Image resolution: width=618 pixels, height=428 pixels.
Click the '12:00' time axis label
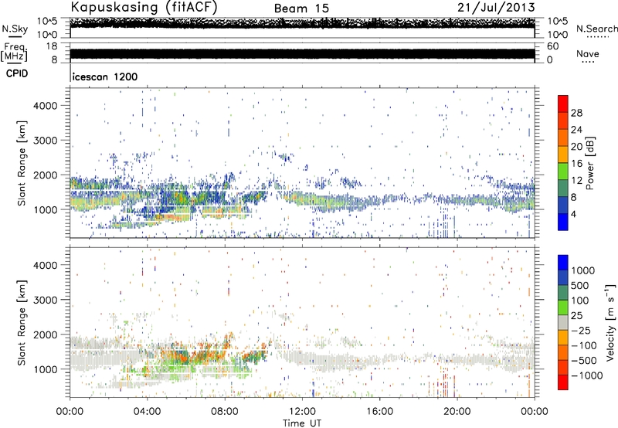[302, 412]
